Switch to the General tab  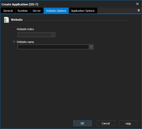pos(8,11)
